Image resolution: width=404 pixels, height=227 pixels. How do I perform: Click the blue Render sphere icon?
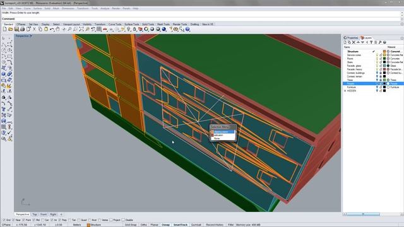tap(164, 30)
